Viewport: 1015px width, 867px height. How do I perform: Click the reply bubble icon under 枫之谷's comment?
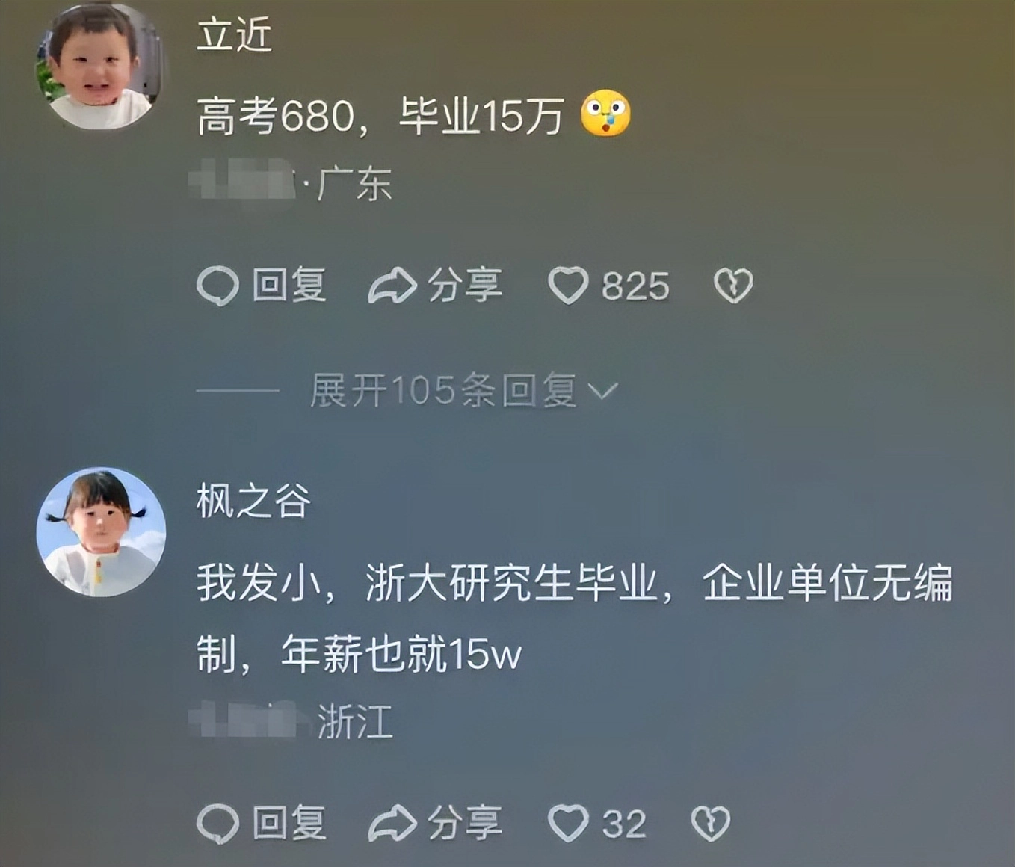pyautogui.click(x=217, y=824)
